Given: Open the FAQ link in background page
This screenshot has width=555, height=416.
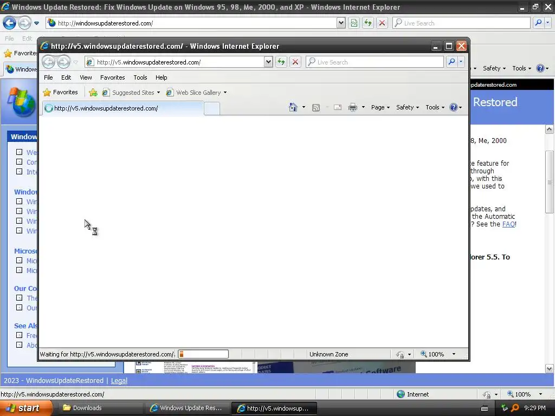Looking at the screenshot, I should tap(508, 224).
